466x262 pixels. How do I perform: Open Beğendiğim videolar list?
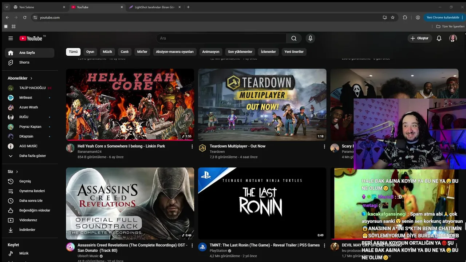[x=29, y=210]
